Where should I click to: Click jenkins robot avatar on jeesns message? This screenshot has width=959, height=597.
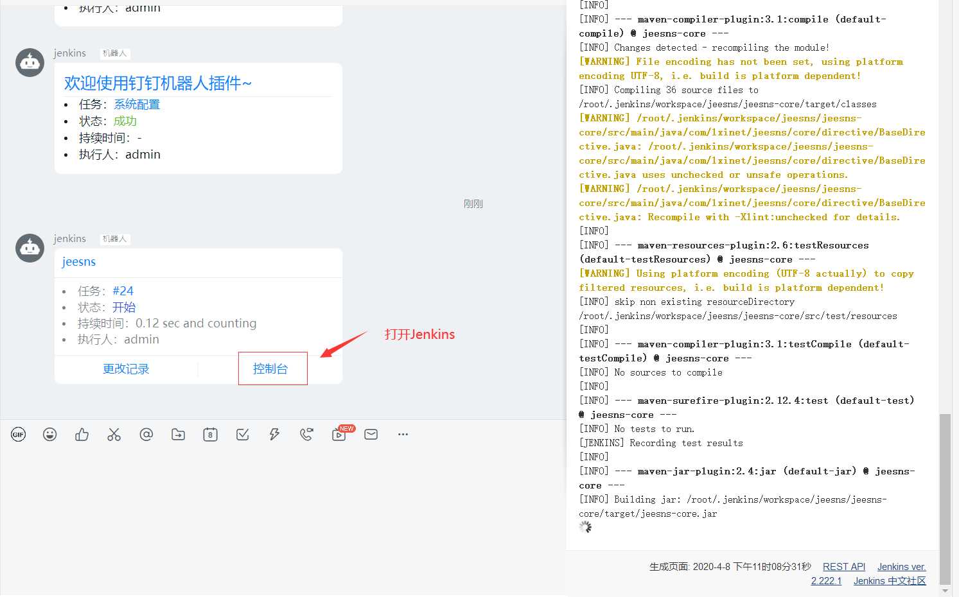click(30, 248)
